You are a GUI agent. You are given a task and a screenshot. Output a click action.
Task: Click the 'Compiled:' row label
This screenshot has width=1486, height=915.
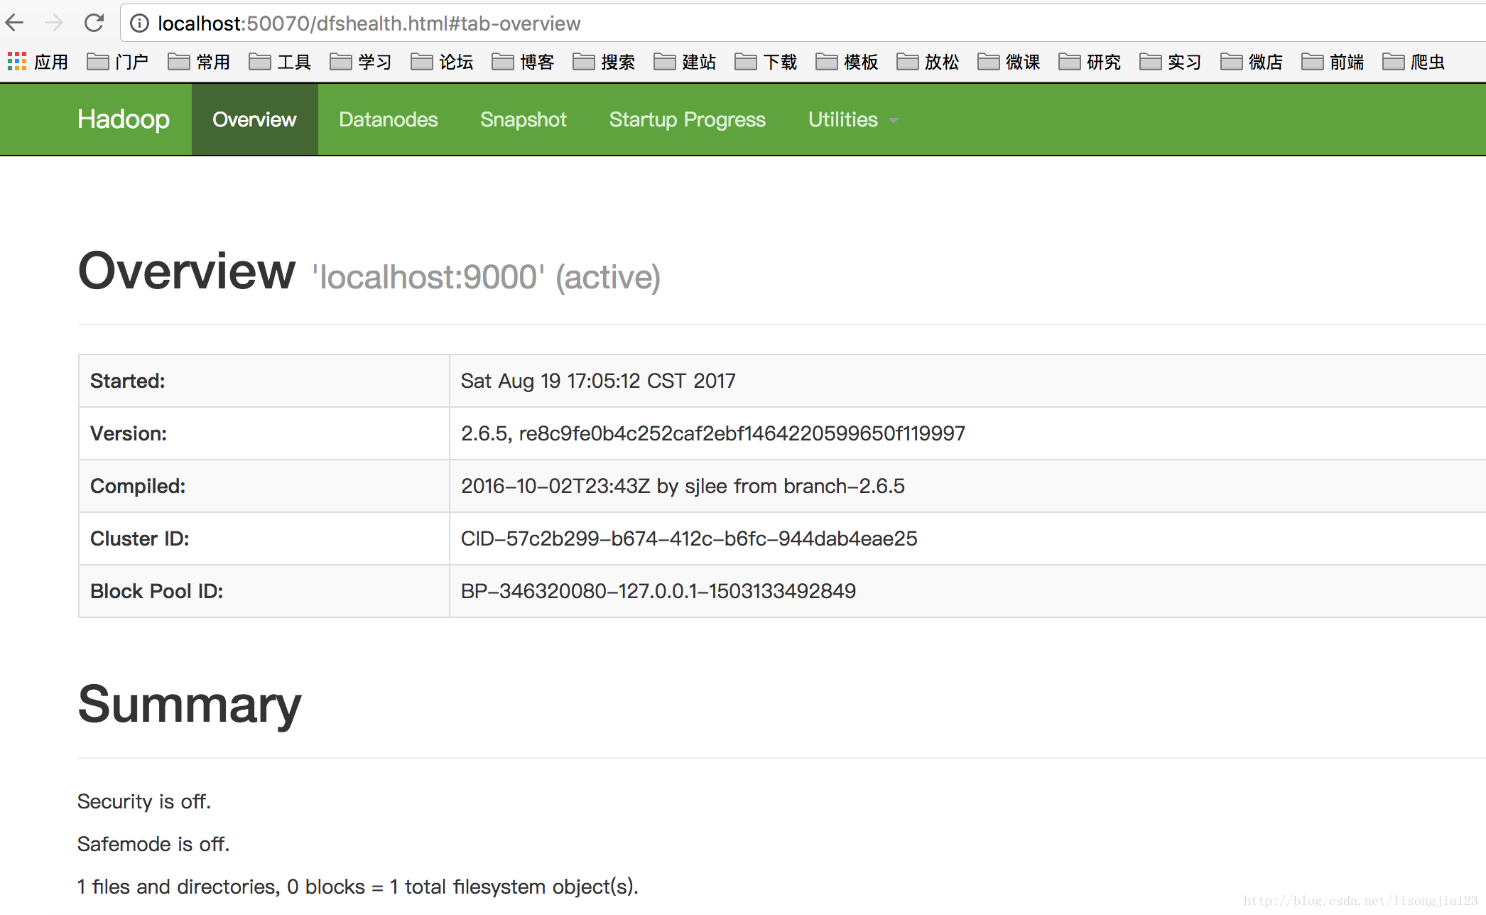[138, 486]
